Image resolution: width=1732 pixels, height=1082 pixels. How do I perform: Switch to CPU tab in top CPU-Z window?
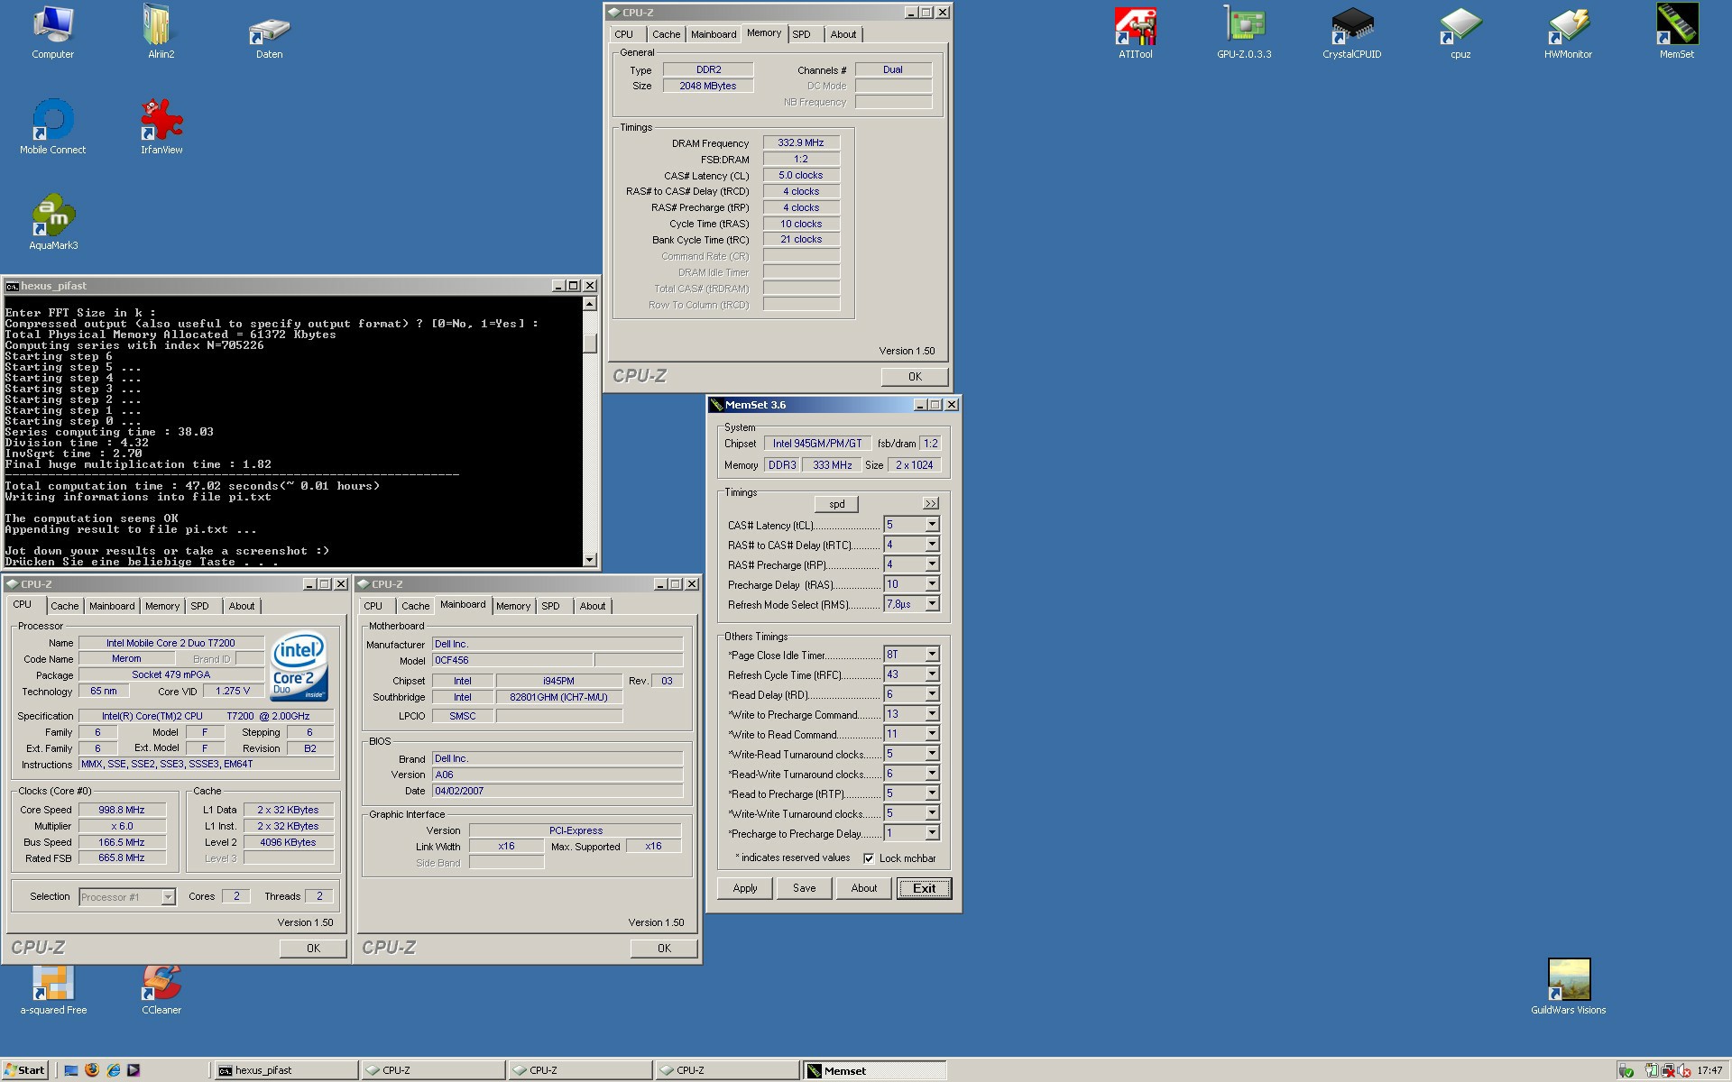pyautogui.click(x=624, y=34)
